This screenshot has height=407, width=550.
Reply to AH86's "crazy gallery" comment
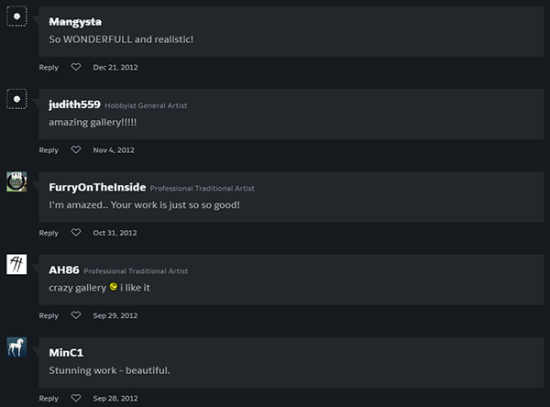click(49, 315)
